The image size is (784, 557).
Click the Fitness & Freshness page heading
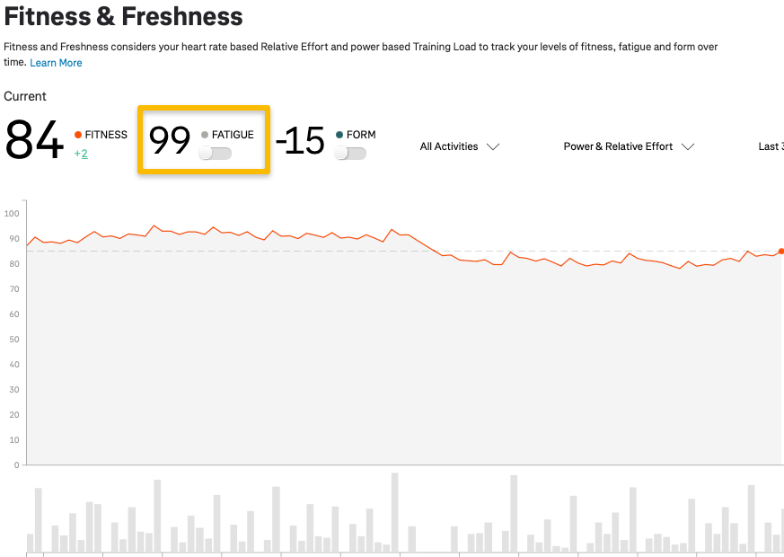click(x=123, y=16)
